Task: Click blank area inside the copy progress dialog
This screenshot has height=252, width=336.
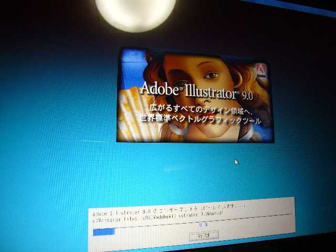Action: coord(252,239)
